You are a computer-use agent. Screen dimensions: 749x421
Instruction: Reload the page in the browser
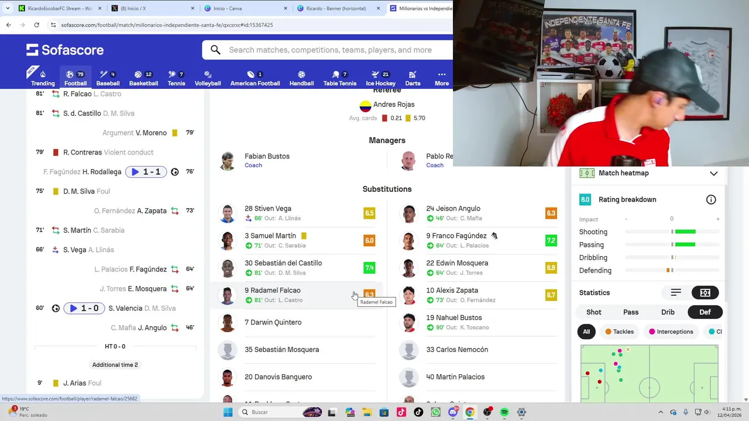click(36, 25)
